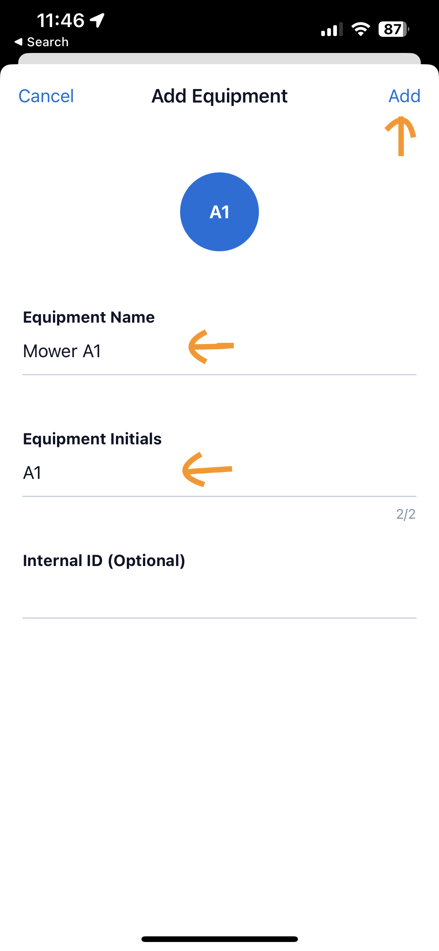This screenshot has width=439, height=951.
Task: Tap the 'Add Equipment' title
Action: tap(219, 96)
